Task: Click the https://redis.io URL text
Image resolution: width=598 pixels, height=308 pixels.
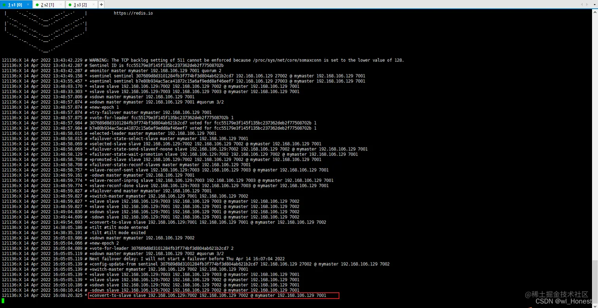Action: click(x=133, y=13)
